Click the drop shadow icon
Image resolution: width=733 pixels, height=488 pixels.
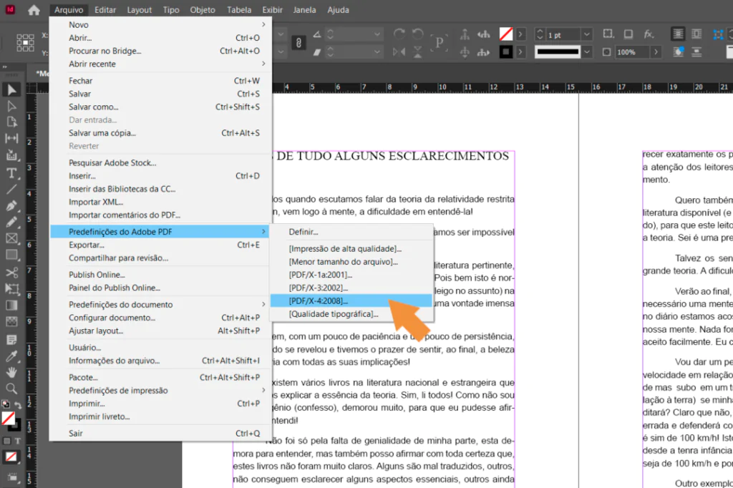(628, 34)
